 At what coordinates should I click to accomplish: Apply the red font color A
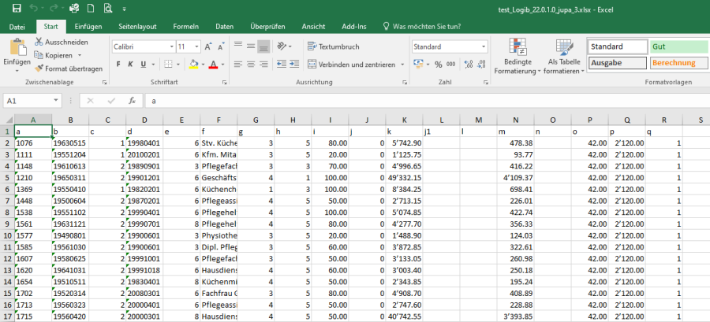213,64
